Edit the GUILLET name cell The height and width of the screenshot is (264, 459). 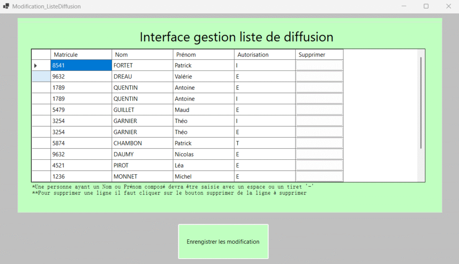pos(142,110)
